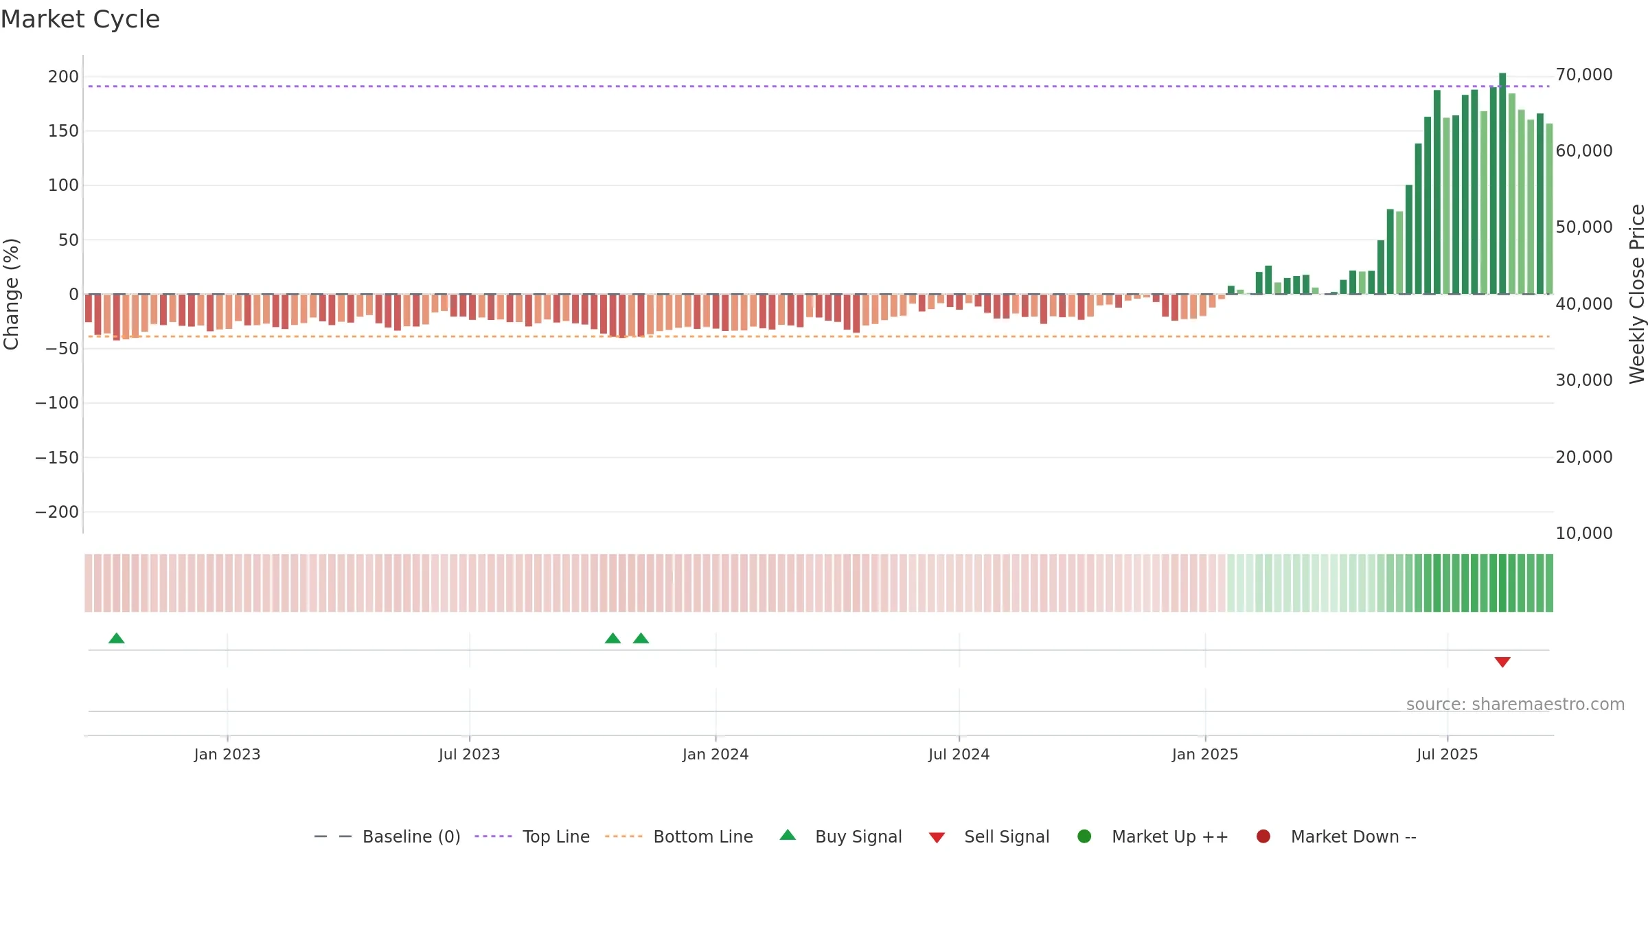Click the red Sell Signal triangle in legend
Image resolution: width=1648 pixels, height=927 pixels.
click(x=937, y=838)
